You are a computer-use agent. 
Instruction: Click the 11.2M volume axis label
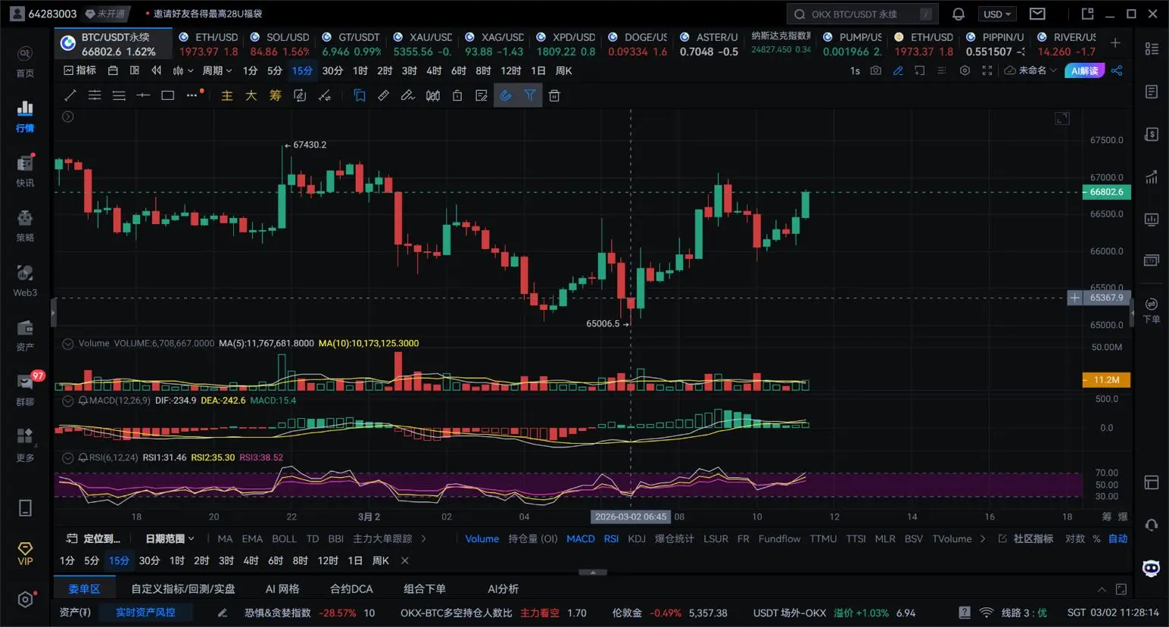click(x=1106, y=380)
